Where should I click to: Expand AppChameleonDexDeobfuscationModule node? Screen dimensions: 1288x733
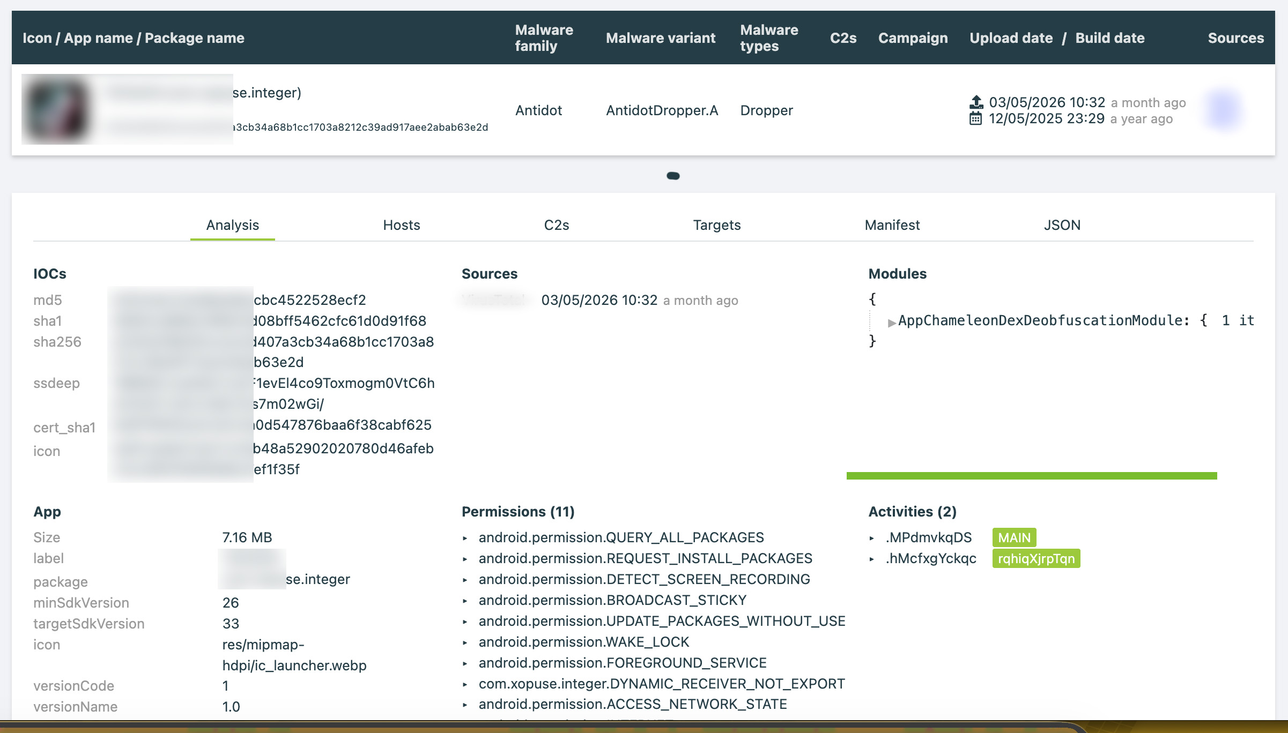(892, 322)
